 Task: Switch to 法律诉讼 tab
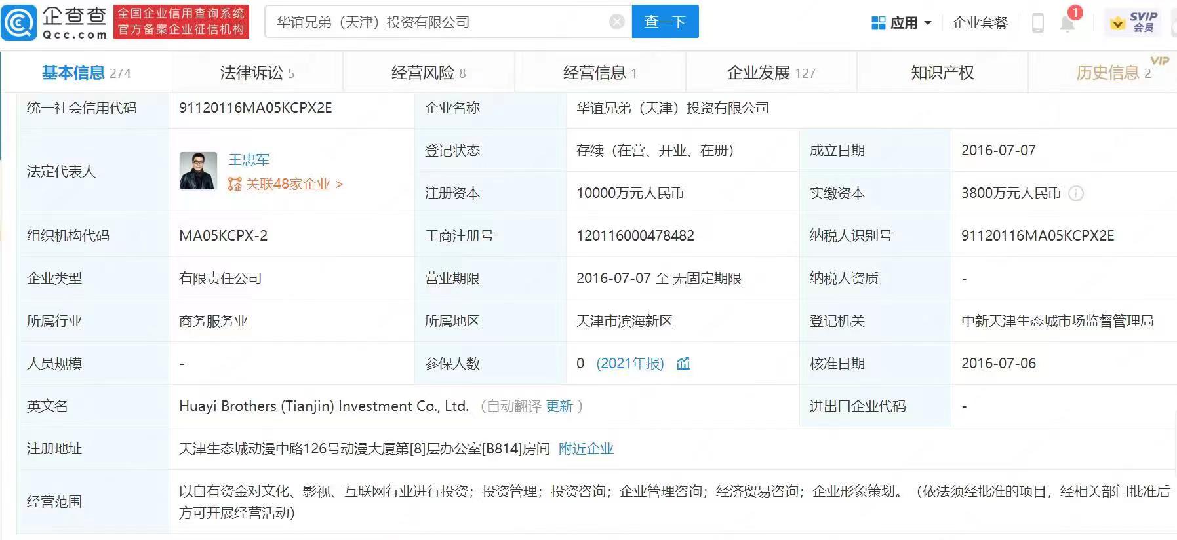click(257, 73)
